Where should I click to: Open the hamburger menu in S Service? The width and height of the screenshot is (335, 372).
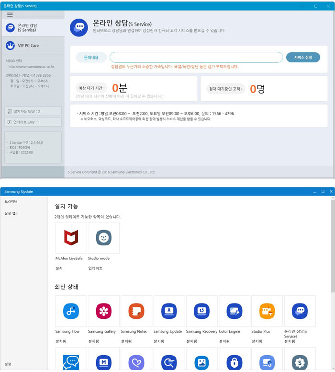10,15
